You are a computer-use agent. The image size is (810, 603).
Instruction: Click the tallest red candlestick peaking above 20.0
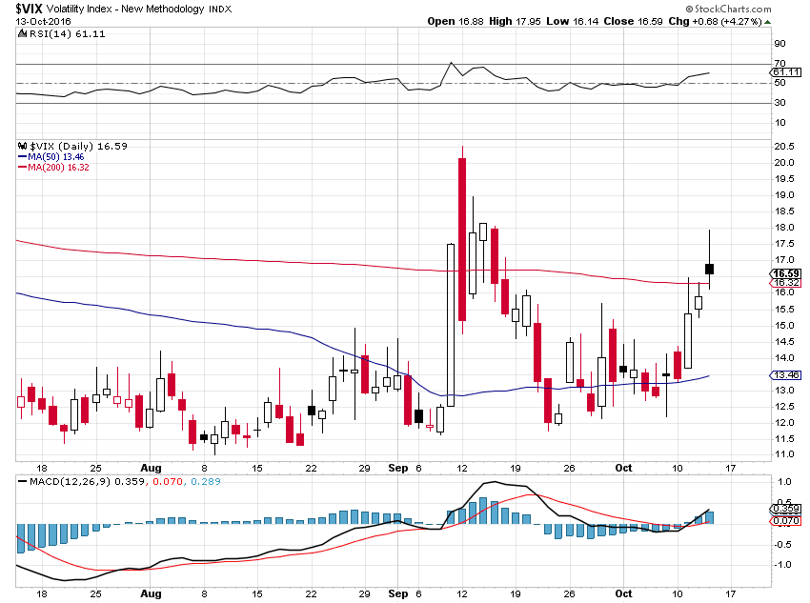[x=462, y=239]
